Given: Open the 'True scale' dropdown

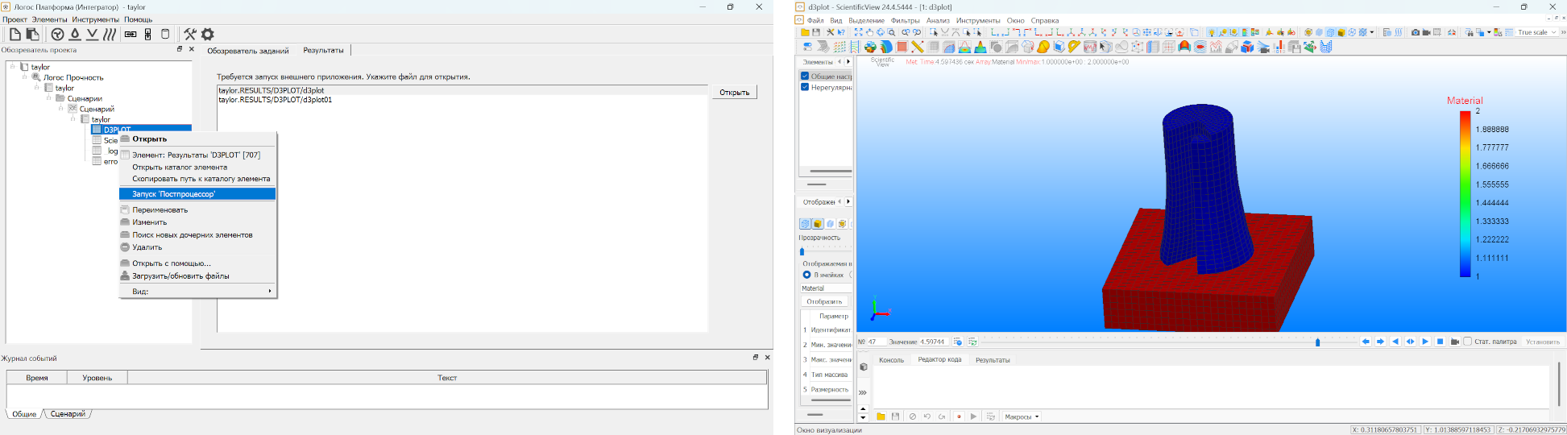Looking at the screenshot, I should pos(1536,32).
